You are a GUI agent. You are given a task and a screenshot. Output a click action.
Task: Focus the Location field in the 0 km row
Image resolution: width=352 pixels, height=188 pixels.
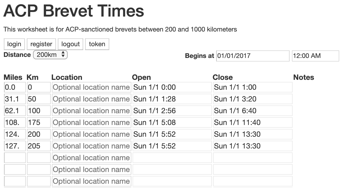pyautogui.click(x=91, y=87)
